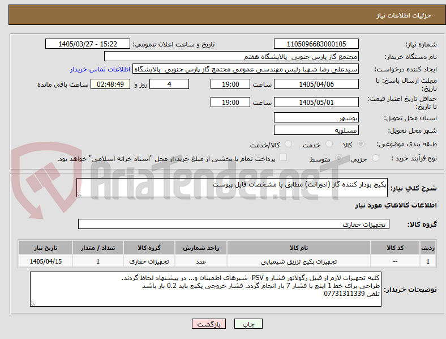Click the announcement date field 1405/03/27 - 15:22
Viewport: 446px width, 339px height.
click(x=88, y=44)
